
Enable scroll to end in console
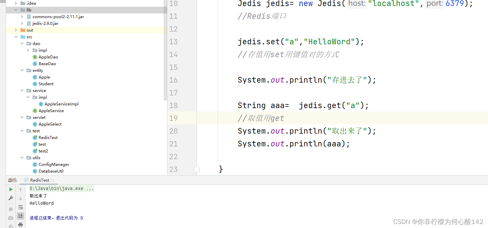click(x=21, y=216)
